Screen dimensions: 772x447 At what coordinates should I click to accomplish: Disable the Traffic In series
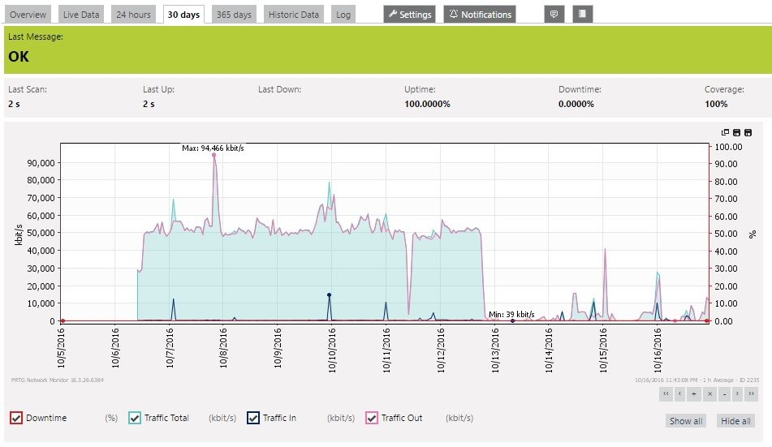coord(253,418)
